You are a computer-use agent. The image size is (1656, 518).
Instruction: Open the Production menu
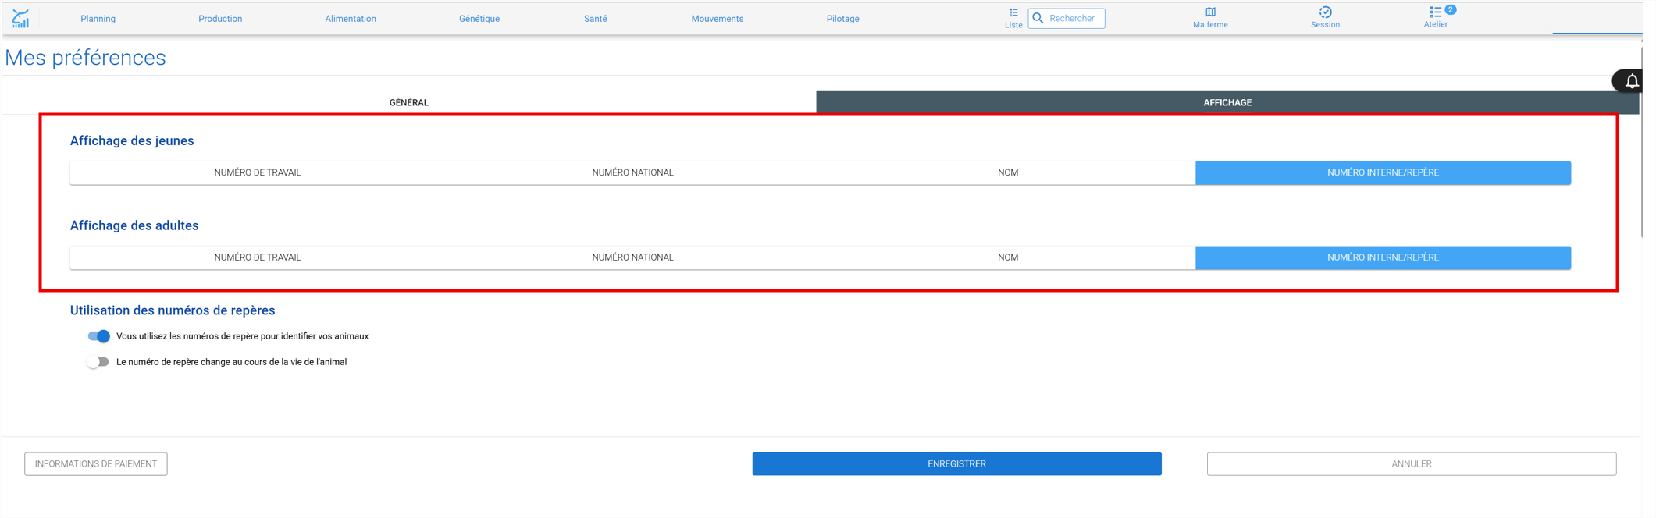222,19
